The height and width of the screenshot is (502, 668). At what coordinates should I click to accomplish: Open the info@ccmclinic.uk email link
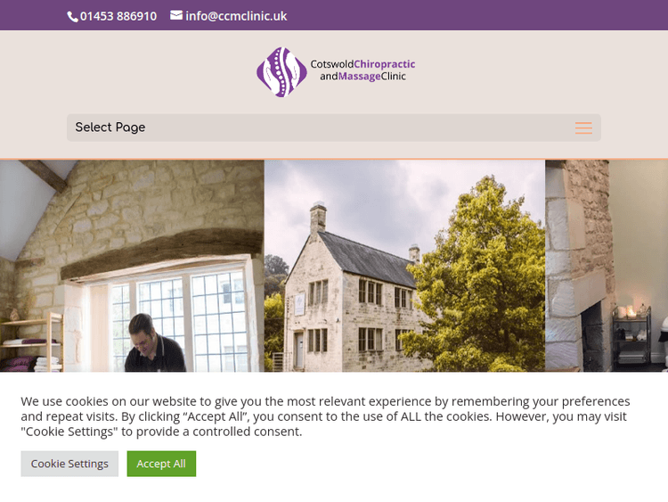pos(236,16)
